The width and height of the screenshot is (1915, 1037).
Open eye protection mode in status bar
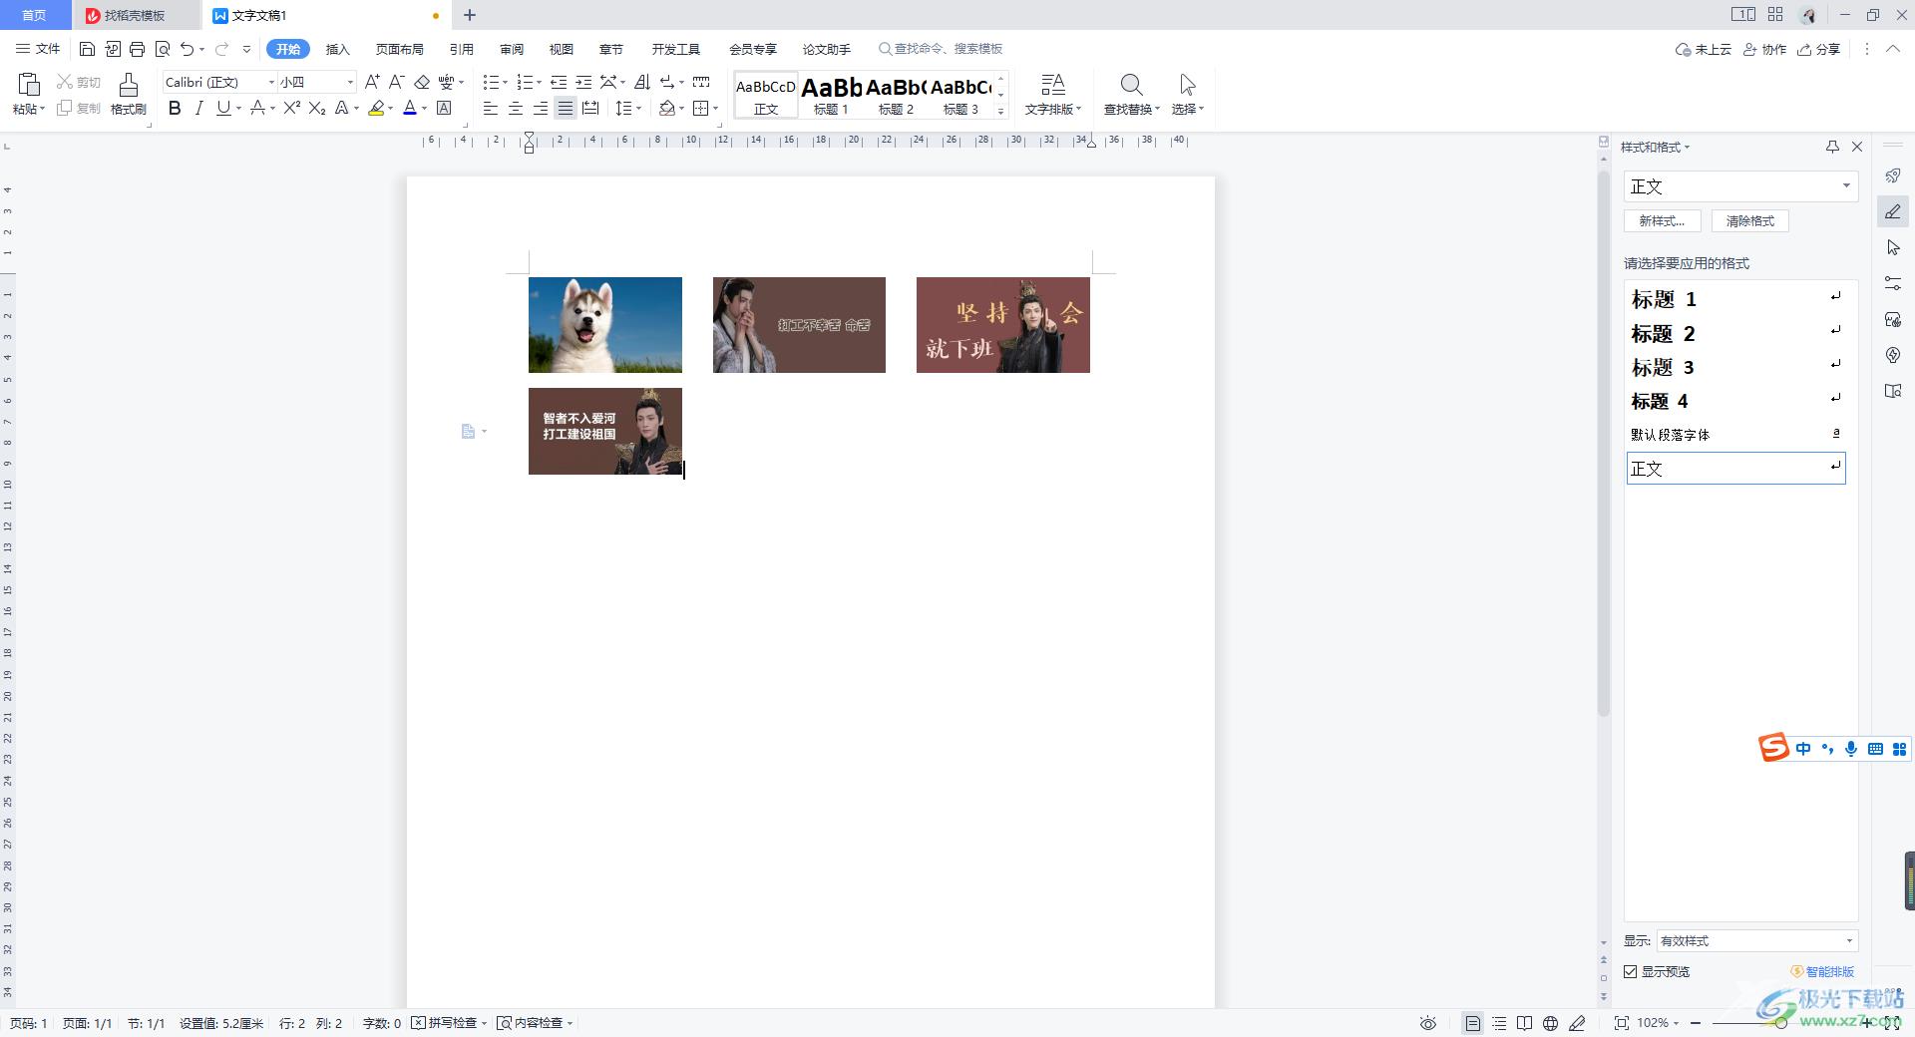click(1428, 1023)
